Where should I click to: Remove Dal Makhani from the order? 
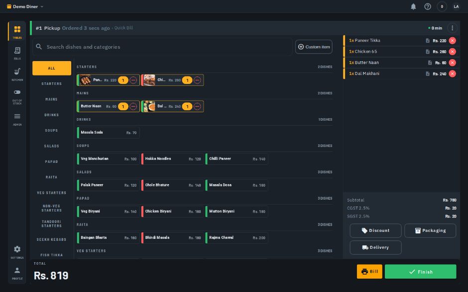pos(453,73)
